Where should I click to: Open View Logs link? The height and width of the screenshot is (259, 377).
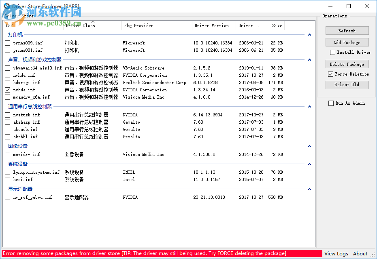point(336,253)
